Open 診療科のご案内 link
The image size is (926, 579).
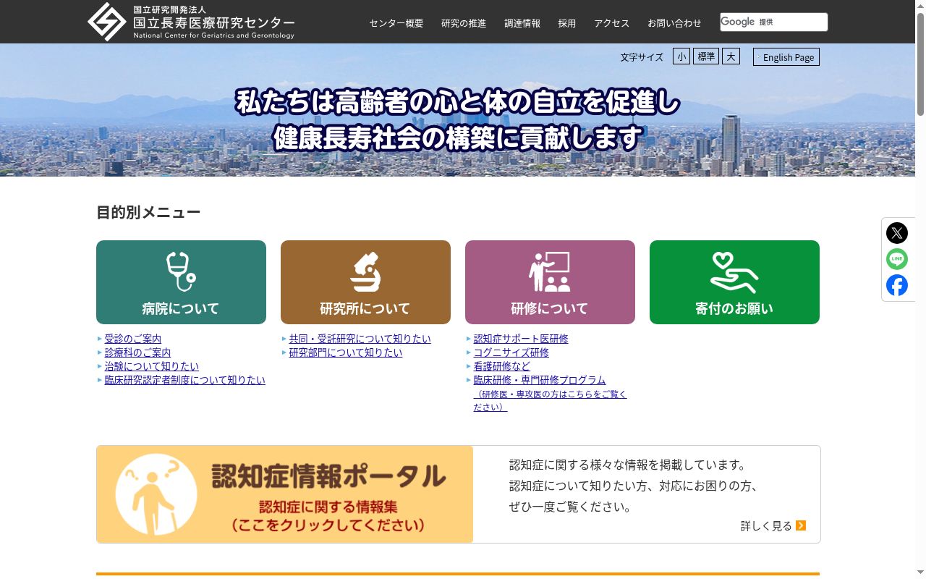coord(138,352)
